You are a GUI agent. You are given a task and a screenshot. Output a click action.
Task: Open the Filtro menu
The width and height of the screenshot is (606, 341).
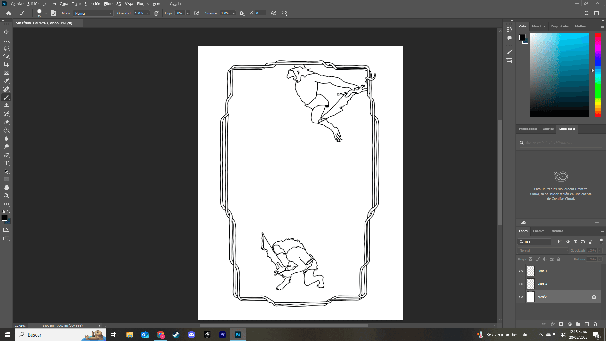108,4
